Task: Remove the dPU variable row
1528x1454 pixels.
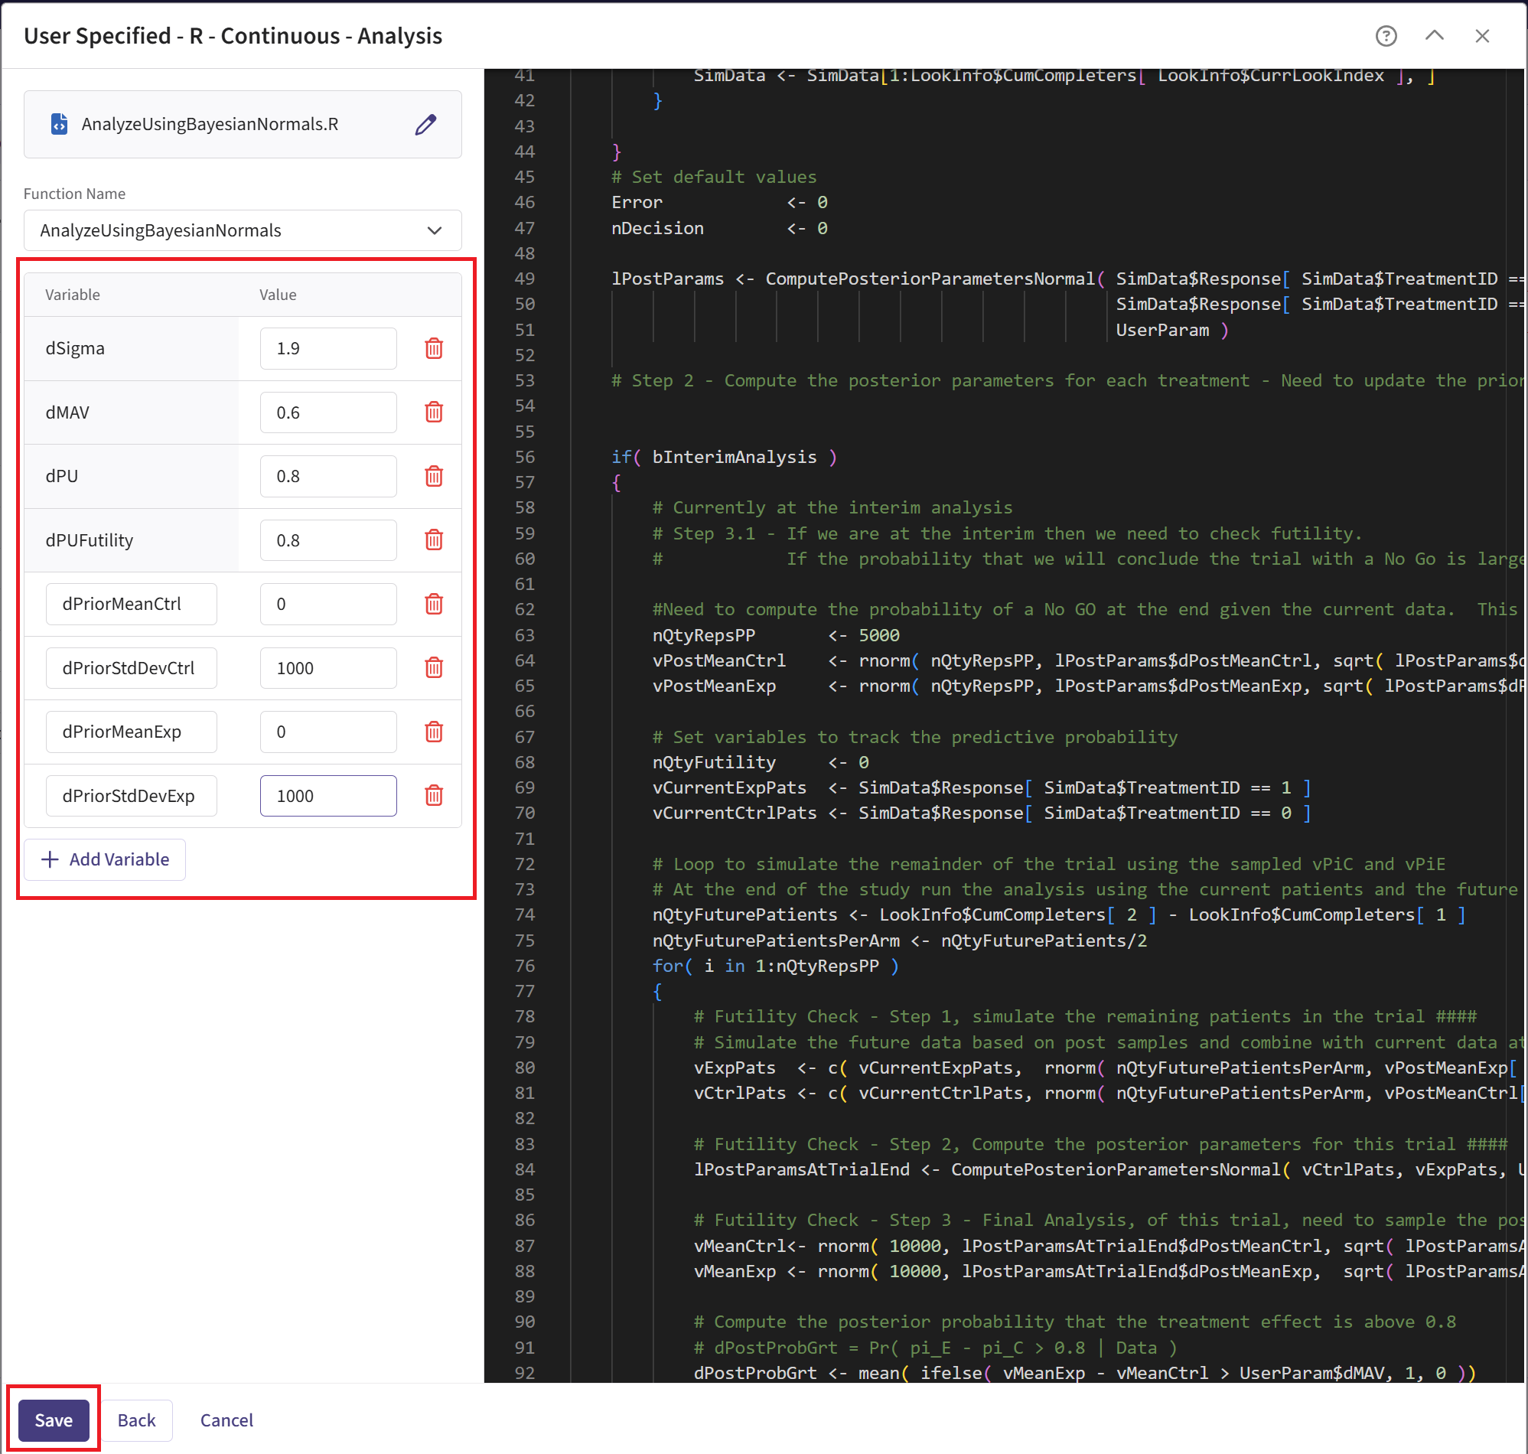Action: coord(434,476)
